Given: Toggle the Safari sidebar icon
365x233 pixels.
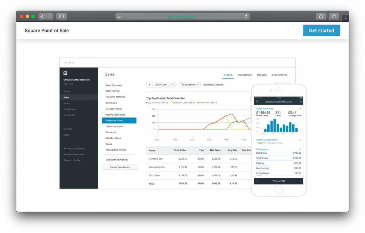Looking at the screenshot, I should pos(61,16).
